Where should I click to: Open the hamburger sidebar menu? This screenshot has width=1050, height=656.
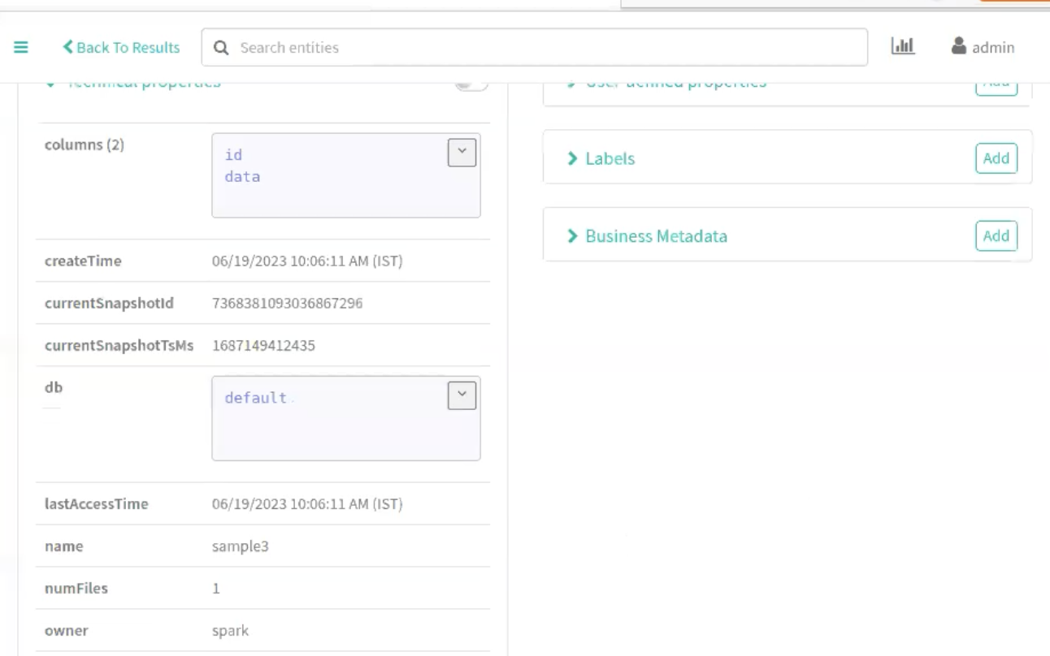click(x=21, y=47)
